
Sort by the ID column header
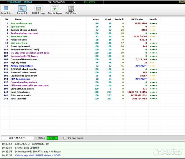pos(6,19)
